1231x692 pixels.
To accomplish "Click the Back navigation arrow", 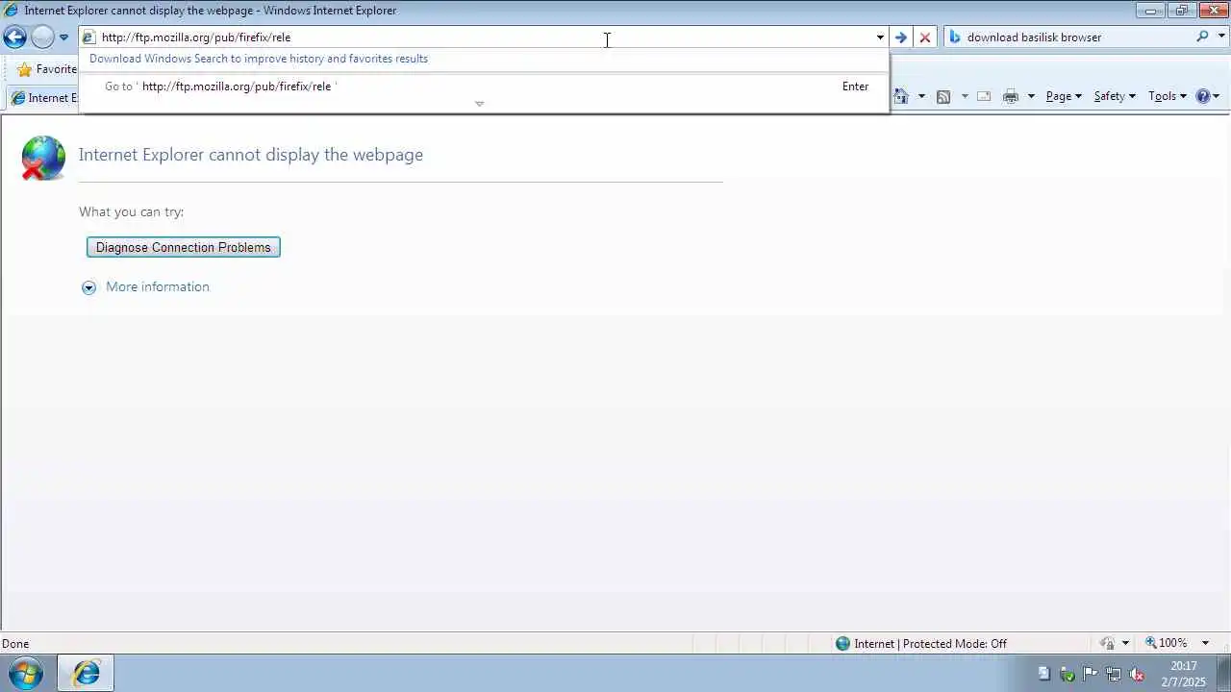I will [14, 37].
